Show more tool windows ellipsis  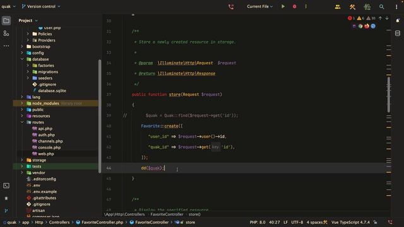click(6, 46)
